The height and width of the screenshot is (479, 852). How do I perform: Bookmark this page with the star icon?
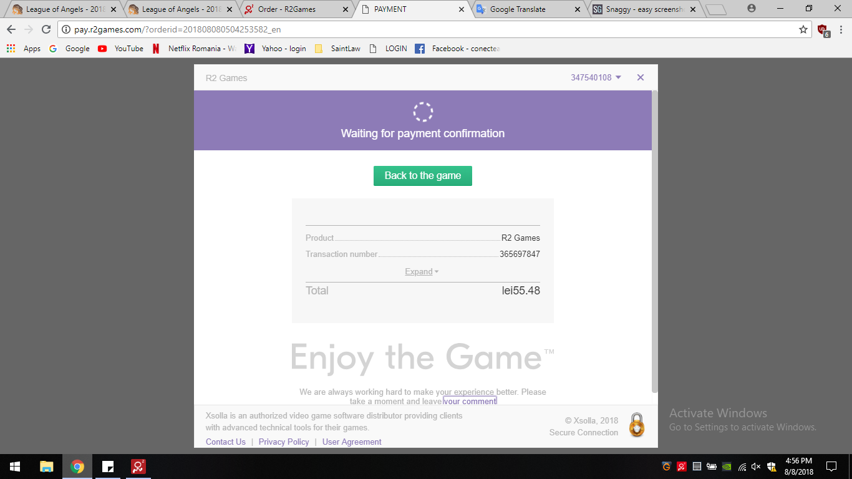pyautogui.click(x=803, y=29)
